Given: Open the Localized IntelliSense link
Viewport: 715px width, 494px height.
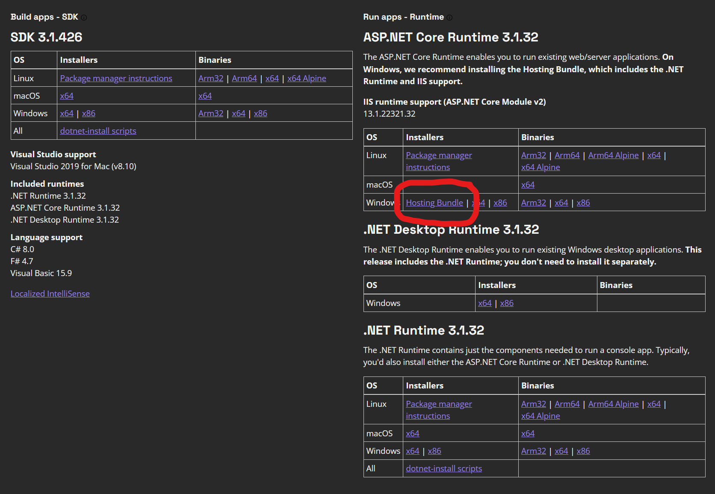Looking at the screenshot, I should (x=50, y=294).
